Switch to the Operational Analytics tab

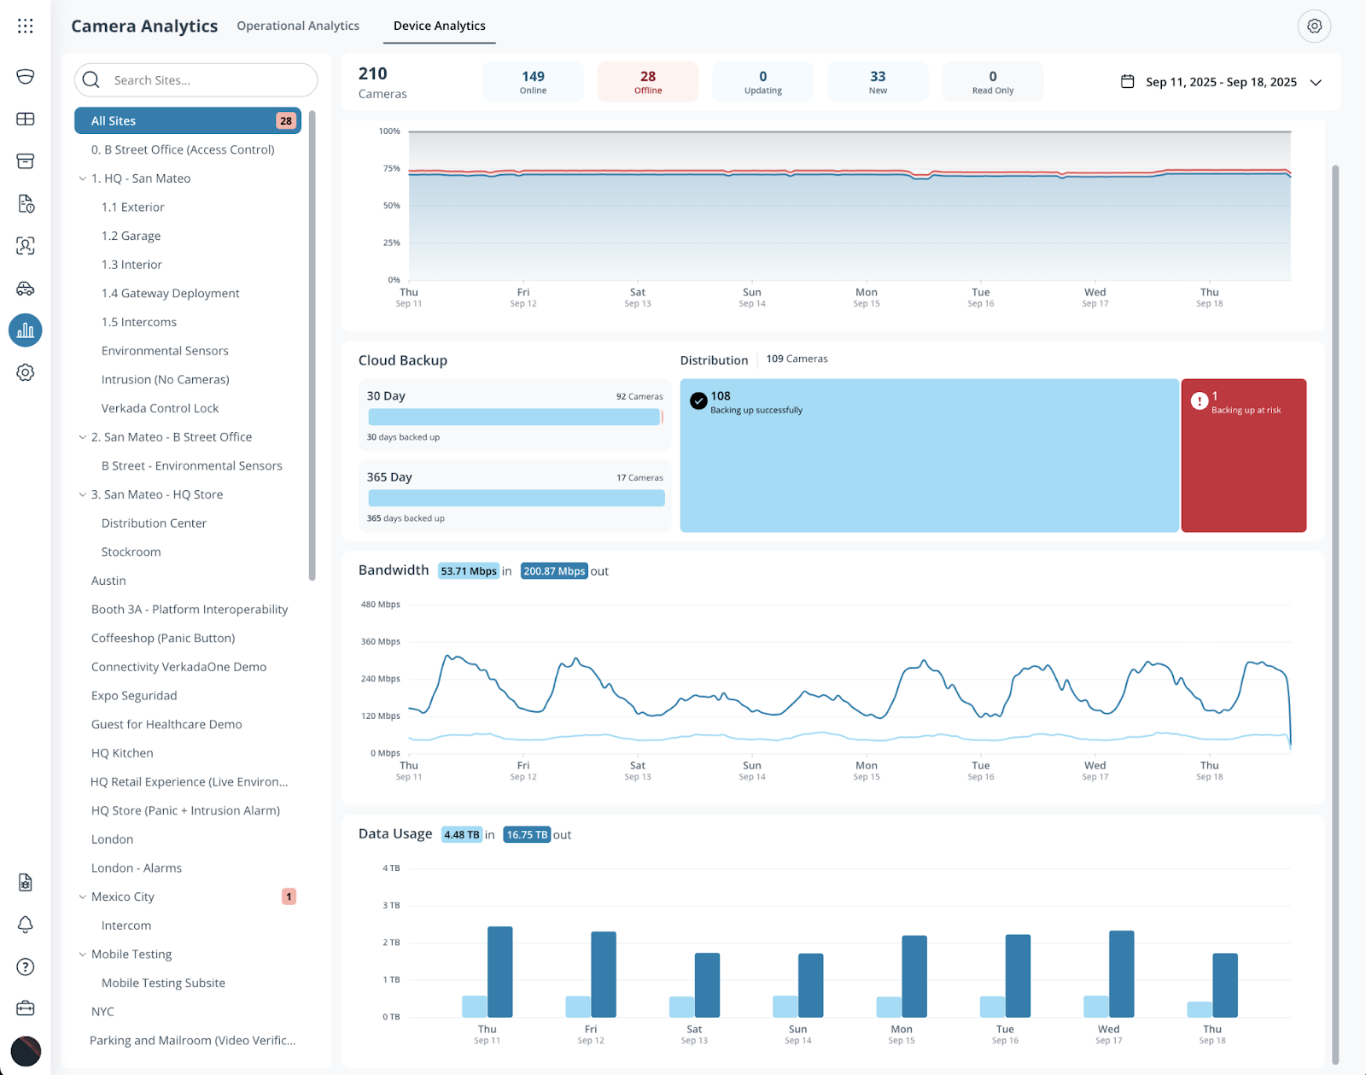click(298, 26)
